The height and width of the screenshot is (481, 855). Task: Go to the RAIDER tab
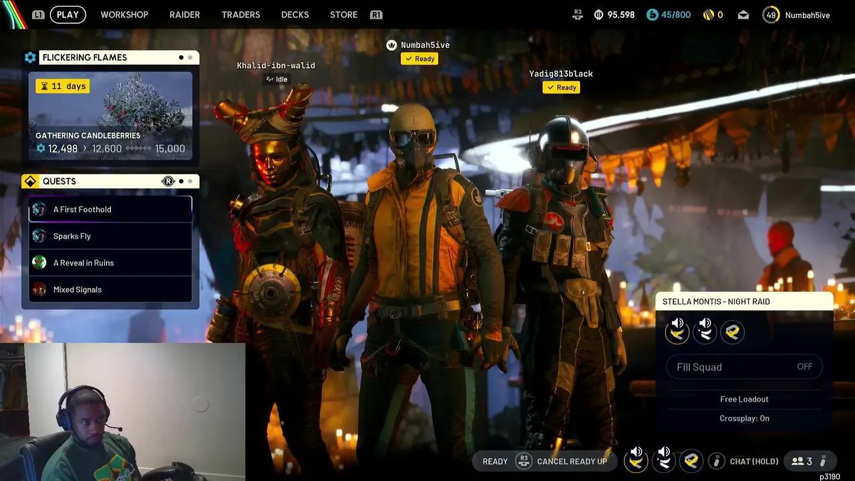[185, 15]
